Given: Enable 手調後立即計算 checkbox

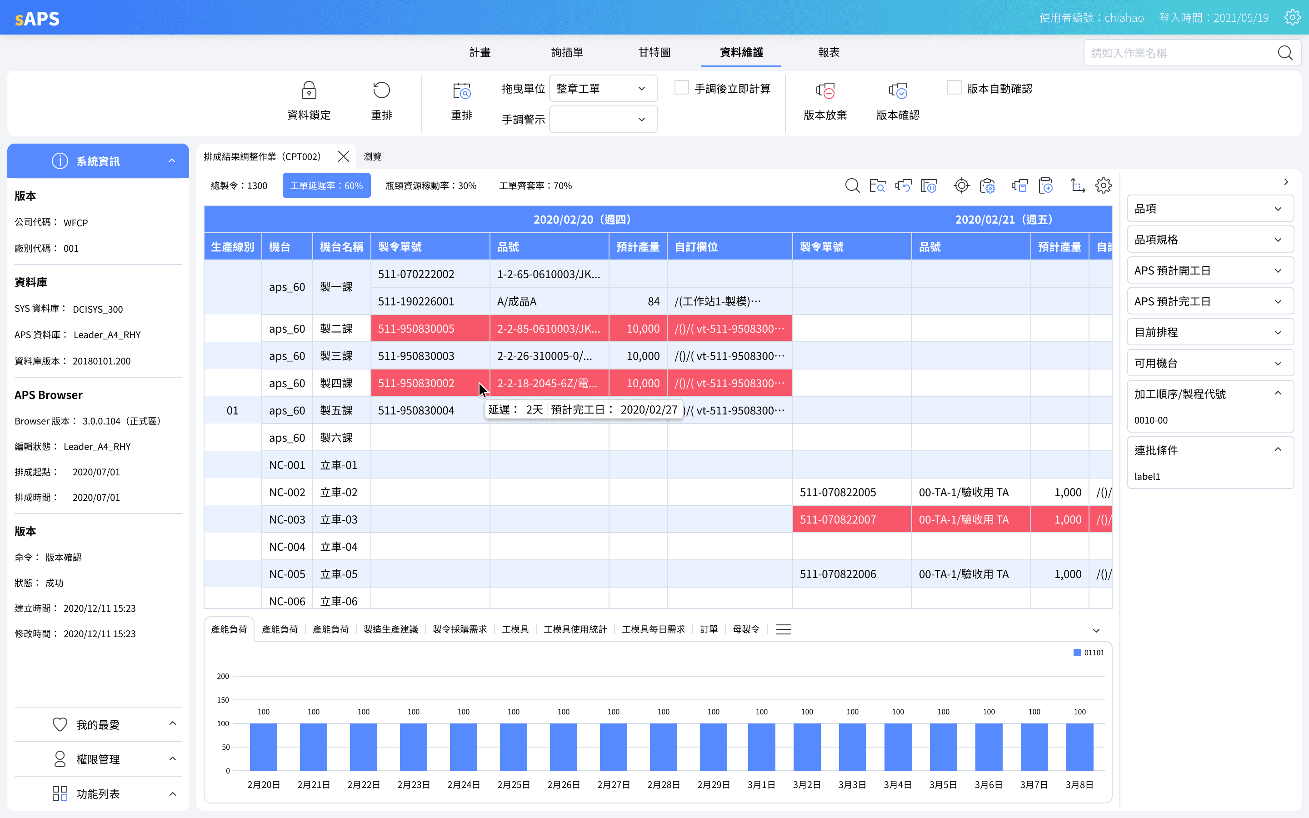Looking at the screenshot, I should [x=682, y=88].
